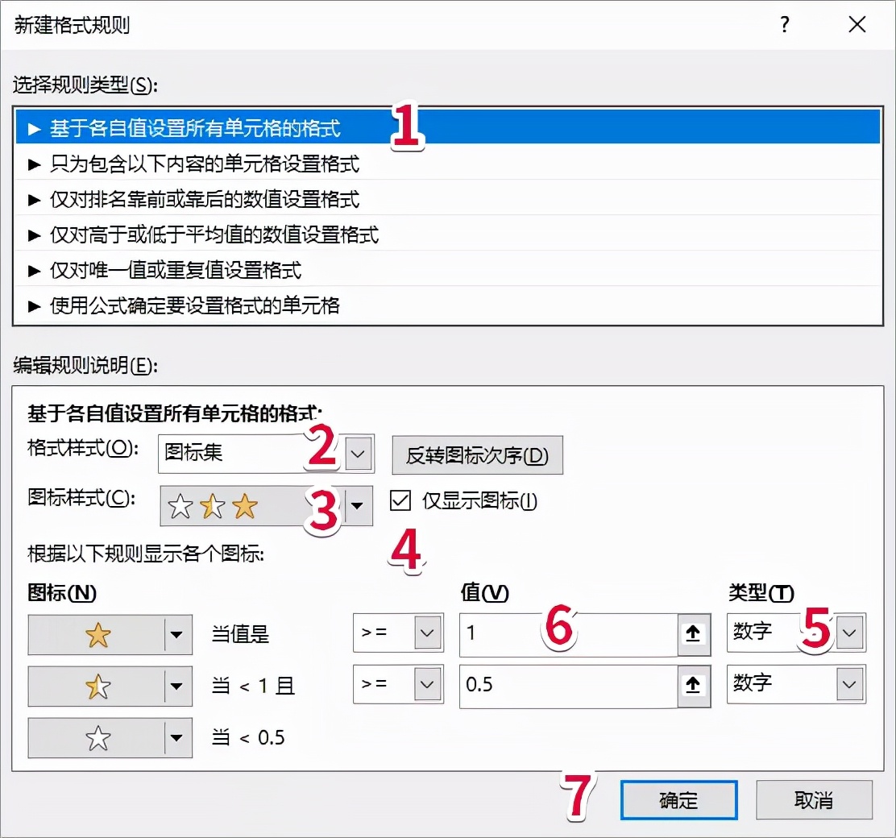Select rule 只为包含以下内容的单元格设置格式
This screenshot has width=896, height=838.
click(447, 164)
